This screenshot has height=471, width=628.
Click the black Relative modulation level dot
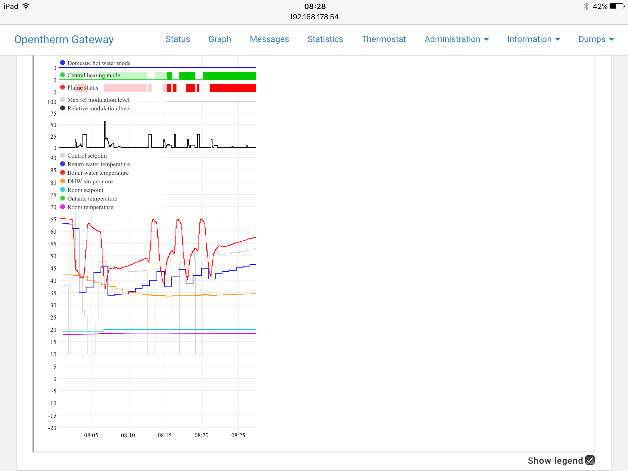pyautogui.click(x=63, y=108)
